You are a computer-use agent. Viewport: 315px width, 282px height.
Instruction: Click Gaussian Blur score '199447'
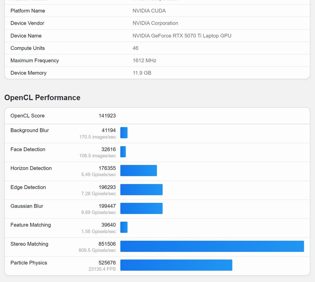coord(107,206)
